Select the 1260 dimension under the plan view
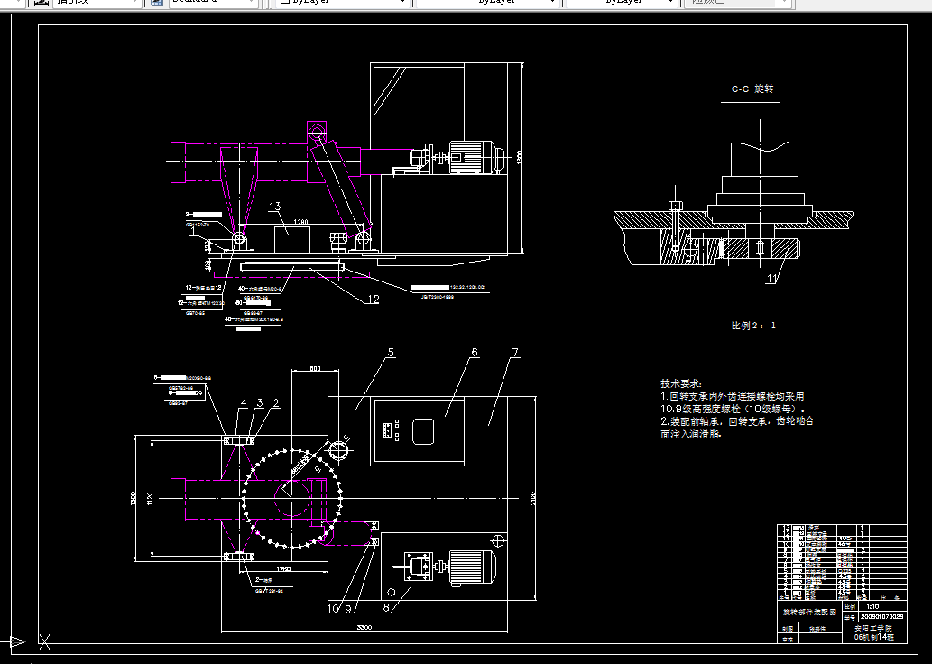The width and height of the screenshot is (932, 664). tap(283, 569)
